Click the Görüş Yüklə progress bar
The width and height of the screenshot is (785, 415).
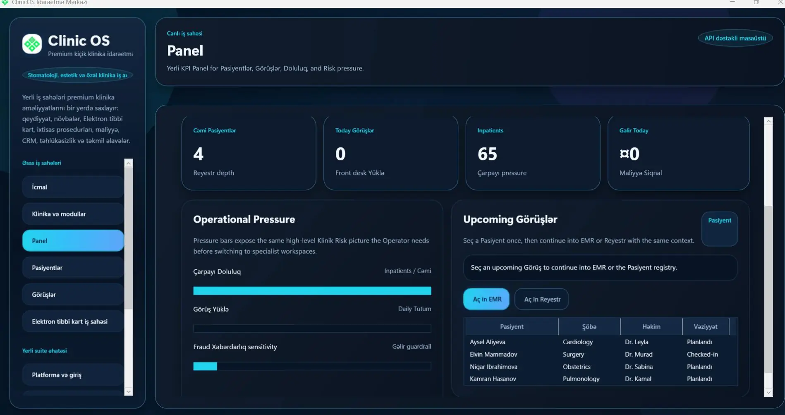312,329
